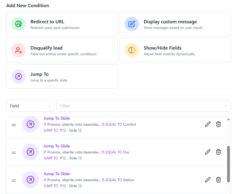Viewport: 237px width, 194px height.
Task: Click the conditions list vertical scrollbar
Action: pos(229,164)
